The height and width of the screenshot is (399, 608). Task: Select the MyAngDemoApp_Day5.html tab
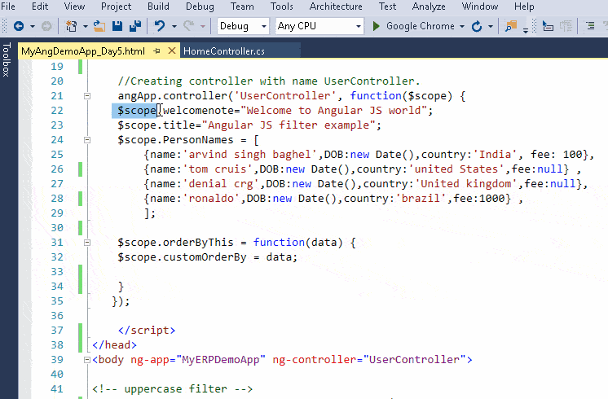[83, 51]
